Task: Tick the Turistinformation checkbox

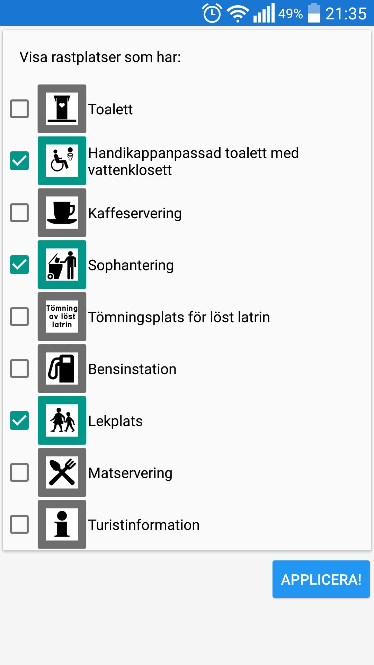Action: coord(19,524)
